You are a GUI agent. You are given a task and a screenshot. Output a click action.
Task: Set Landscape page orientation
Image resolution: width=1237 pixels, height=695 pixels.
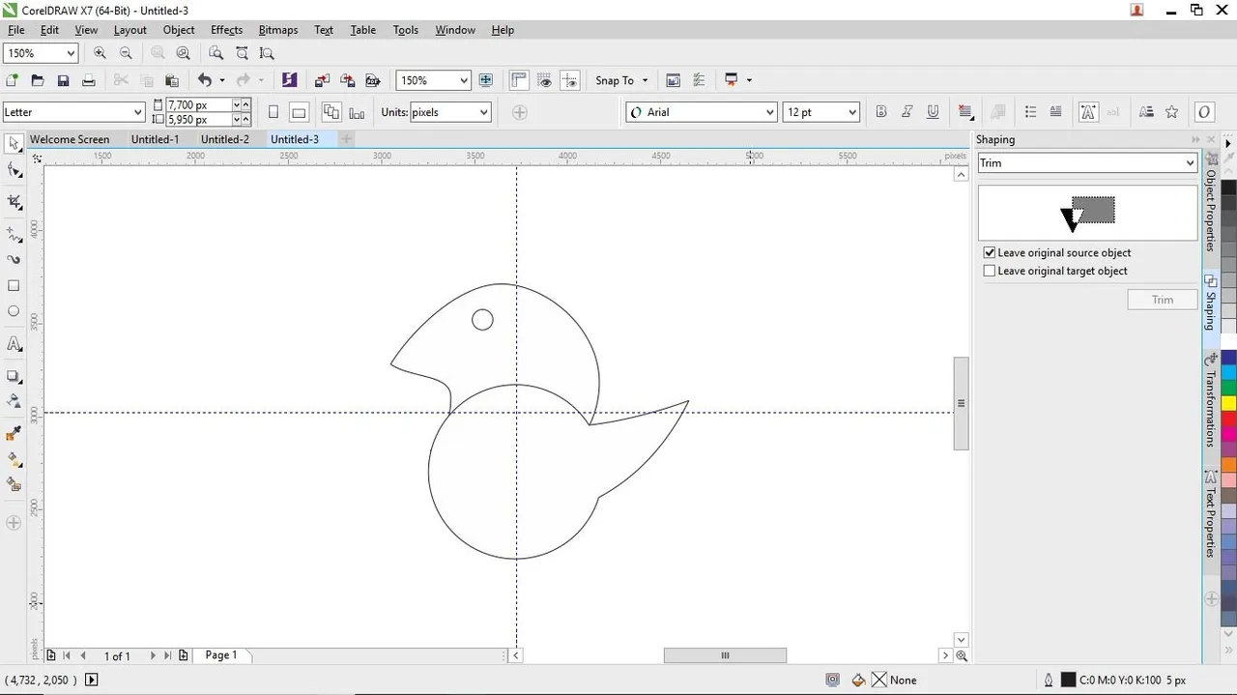coord(299,112)
